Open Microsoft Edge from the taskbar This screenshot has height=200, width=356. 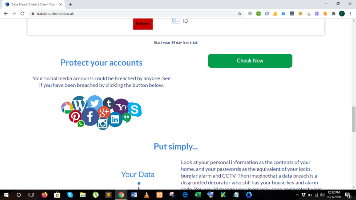pyautogui.click(x=185, y=195)
